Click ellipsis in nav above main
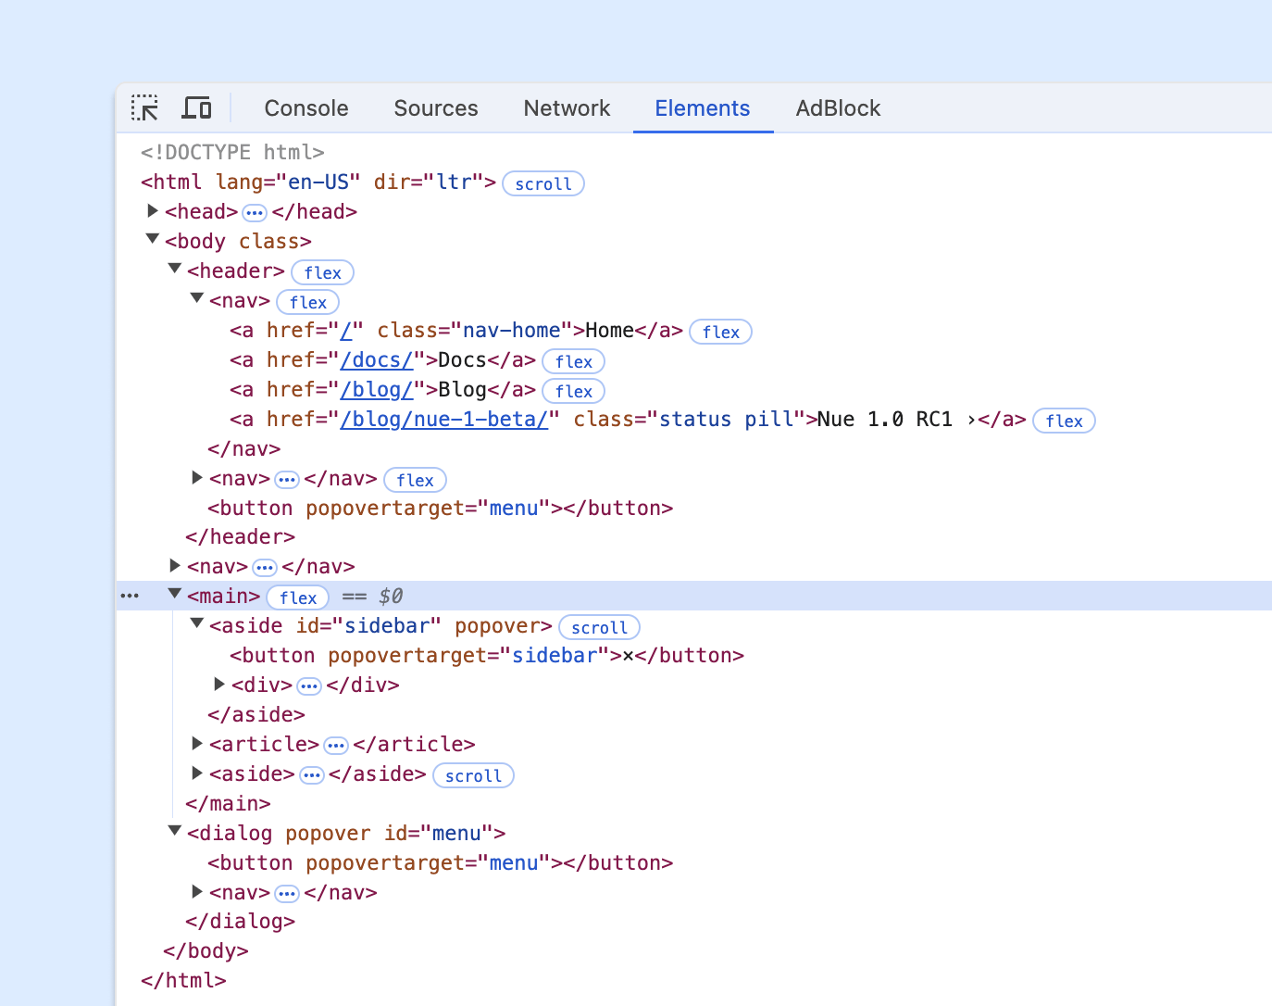Viewport: 1272px width, 1006px height. 265,568
